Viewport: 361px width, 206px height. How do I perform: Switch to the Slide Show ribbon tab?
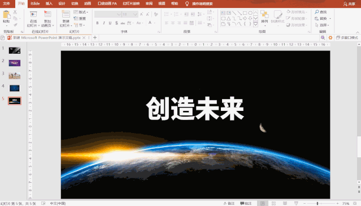pos(131,3)
